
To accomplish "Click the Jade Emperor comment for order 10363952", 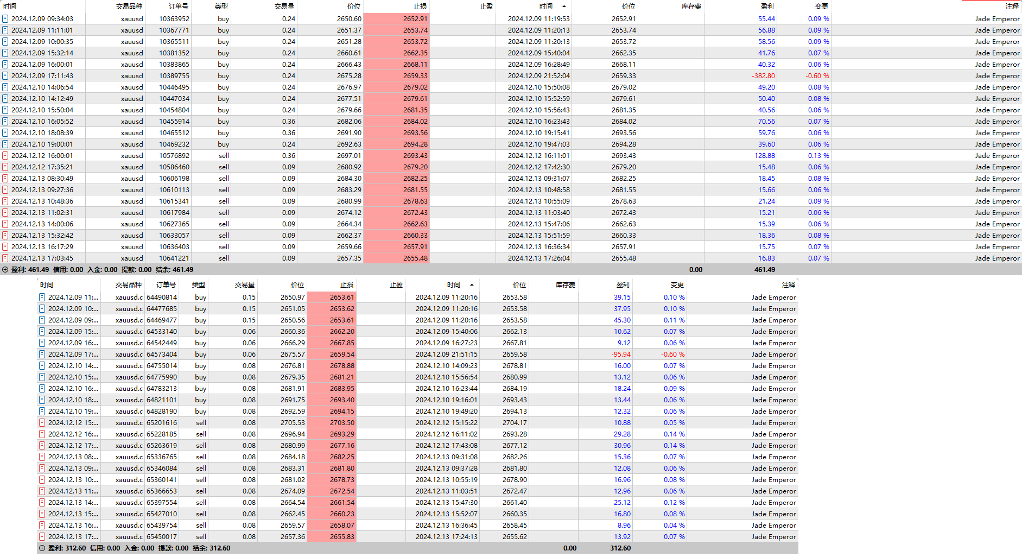I will tap(997, 18).
